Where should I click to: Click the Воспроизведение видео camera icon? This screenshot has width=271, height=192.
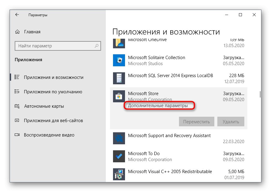pos(17,135)
